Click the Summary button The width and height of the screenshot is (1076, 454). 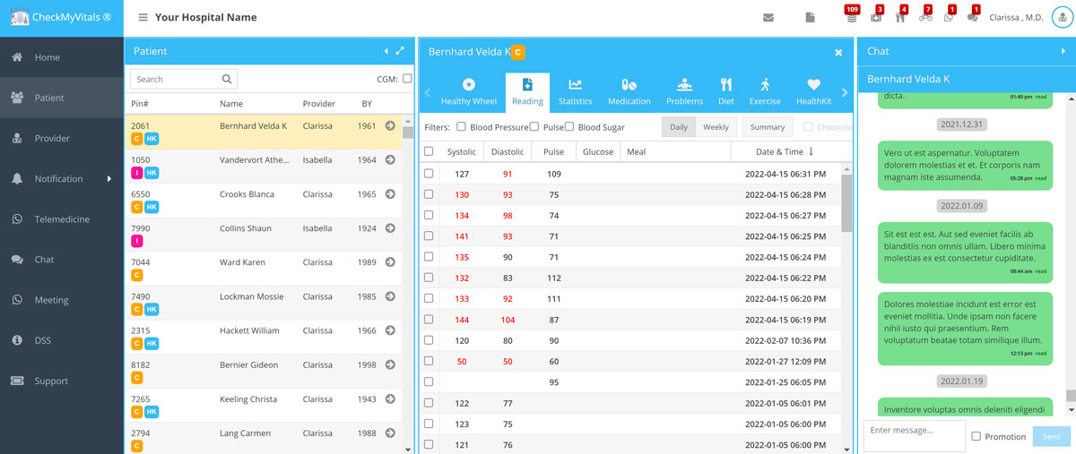pos(768,127)
